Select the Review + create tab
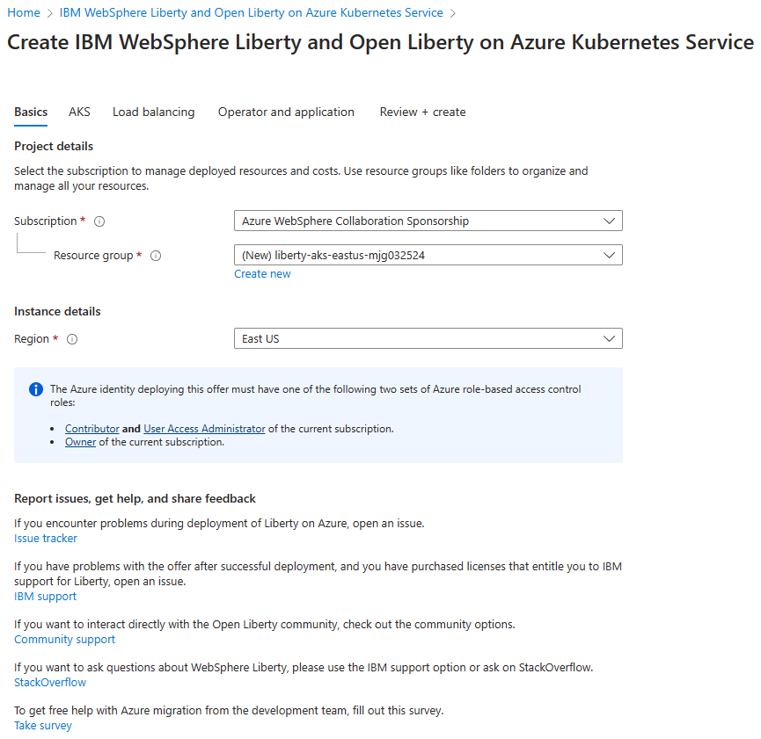Viewport: 761px width, 739px height. pyautogui.click(x=422, y=112)
